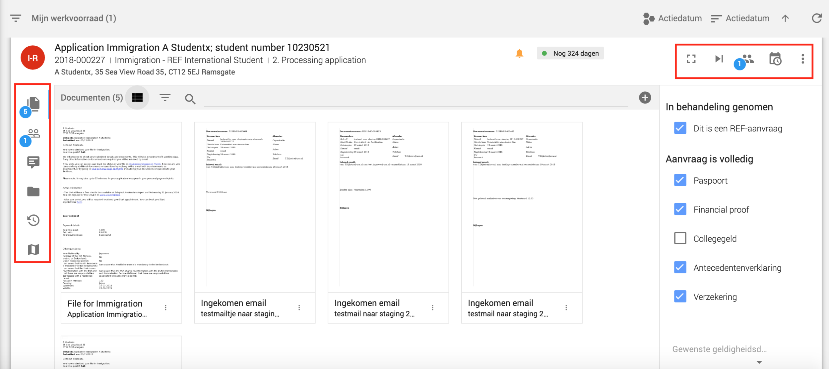The width and height of the screenshot is (829, 369).
Task: Uncheck the Paspoort checkbox
Action: pyautogui.click(x=680, y=180)
